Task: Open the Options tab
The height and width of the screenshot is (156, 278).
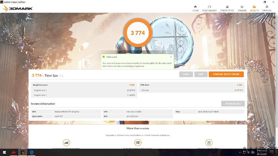Action: [267, 8]
